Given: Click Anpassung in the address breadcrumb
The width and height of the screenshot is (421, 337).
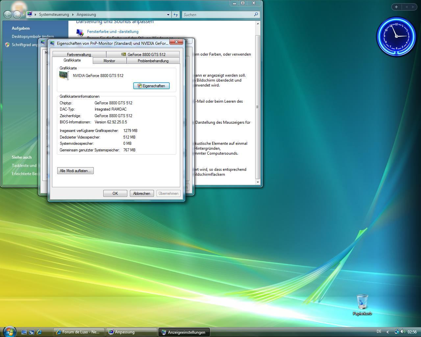Looking at the screenshot, I should 86,14.
